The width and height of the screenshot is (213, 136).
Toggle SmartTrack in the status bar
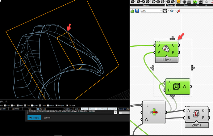(102, 109)
